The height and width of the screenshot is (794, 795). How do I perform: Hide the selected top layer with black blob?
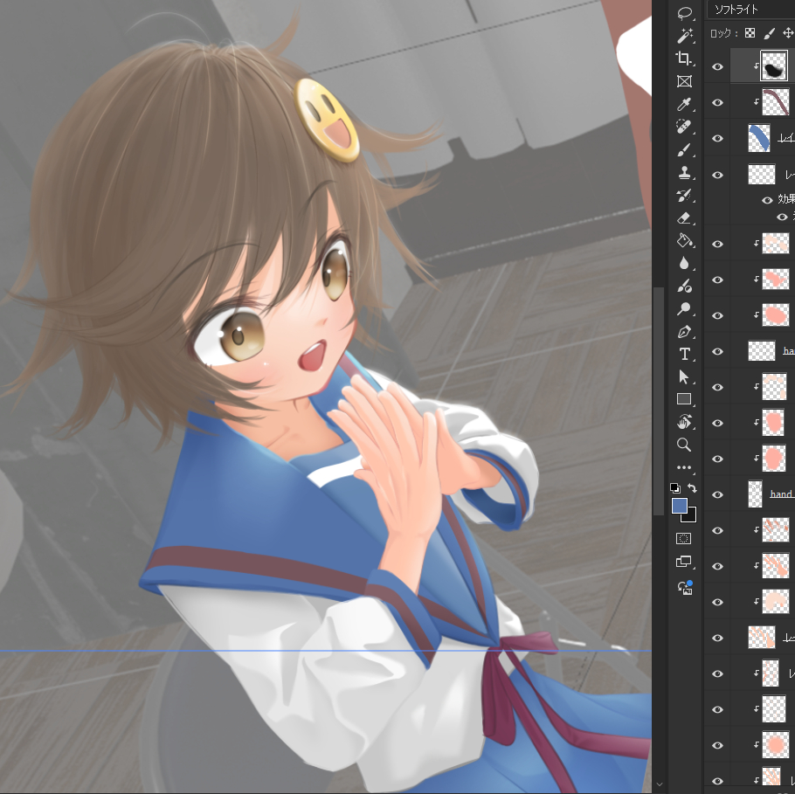[717, 66]
